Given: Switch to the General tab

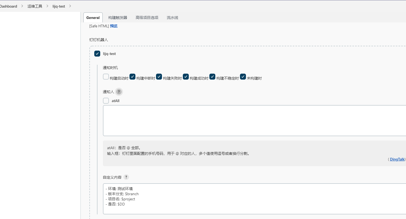Looking at the screenshot, I should [93, 18].
